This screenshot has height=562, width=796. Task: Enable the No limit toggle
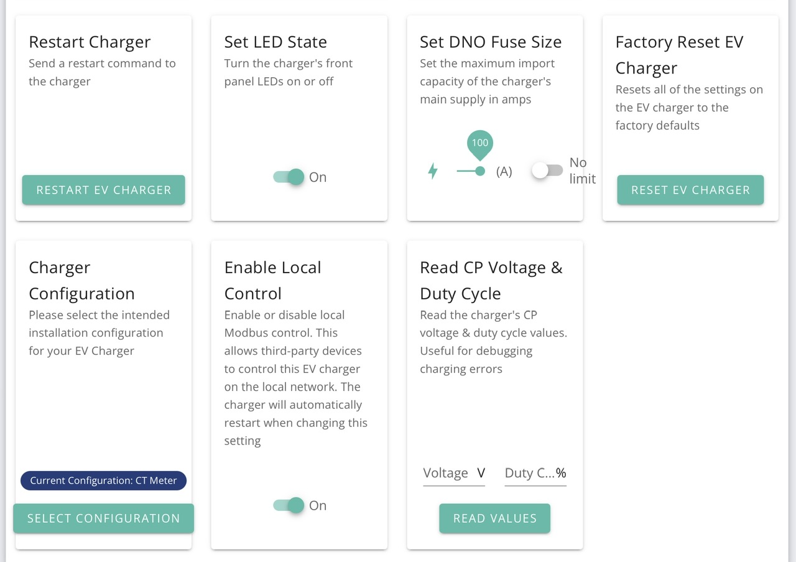pyautogui.click(x=547, y=171)
